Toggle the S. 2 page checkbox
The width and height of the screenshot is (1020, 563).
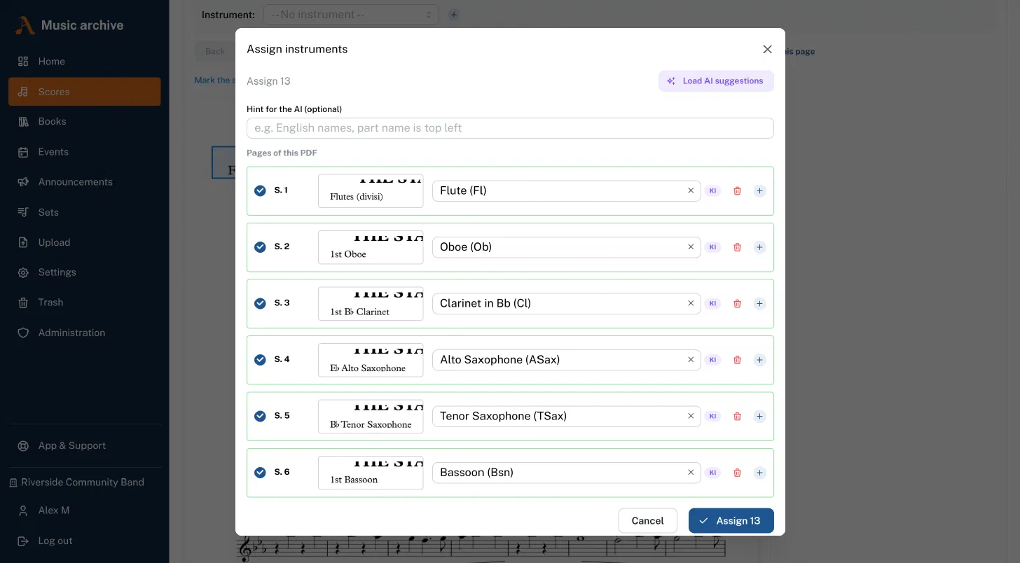[260, 247]
